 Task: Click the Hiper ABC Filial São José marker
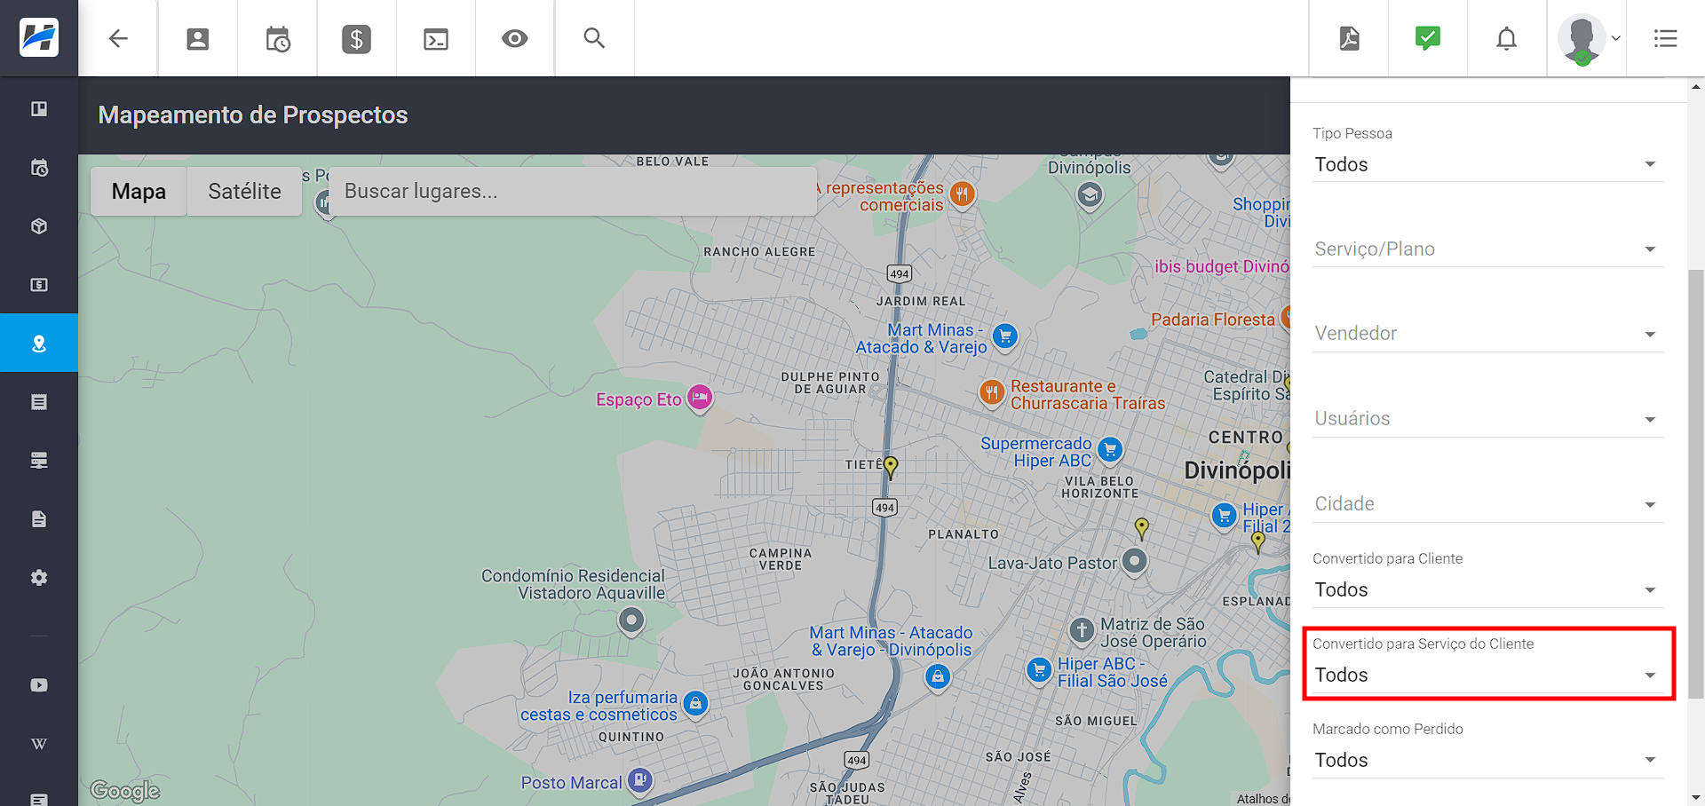coord(1038,670)
